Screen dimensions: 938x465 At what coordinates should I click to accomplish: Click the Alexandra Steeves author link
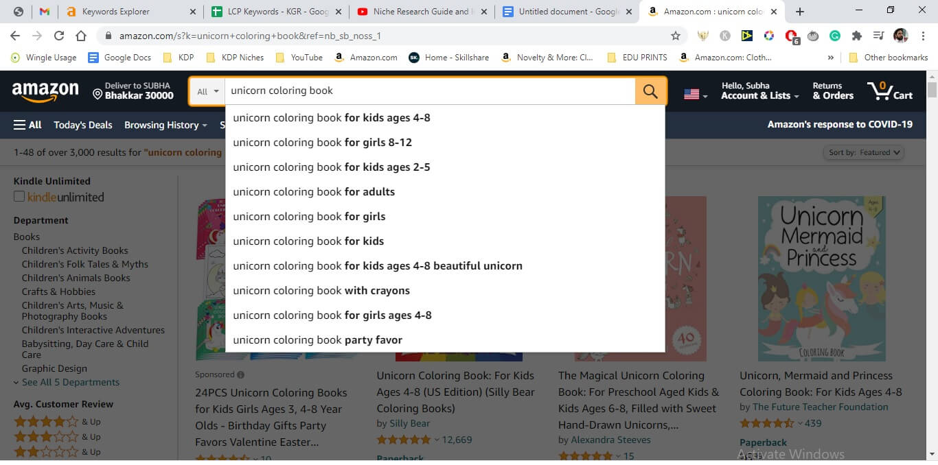[611, 440]
